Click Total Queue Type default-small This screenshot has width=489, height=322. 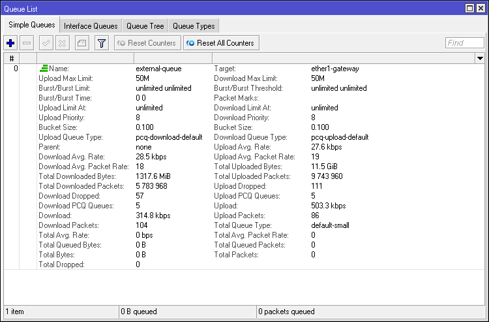click(x=330, y=225)
